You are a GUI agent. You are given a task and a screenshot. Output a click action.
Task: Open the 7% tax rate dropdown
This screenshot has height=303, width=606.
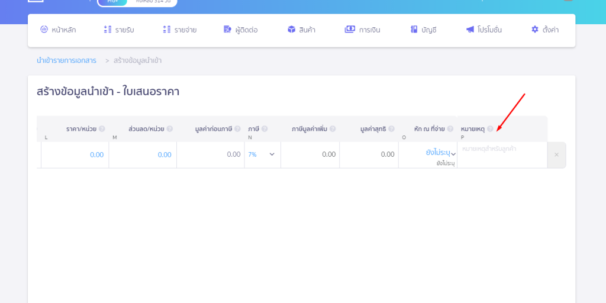coord(262,154)
